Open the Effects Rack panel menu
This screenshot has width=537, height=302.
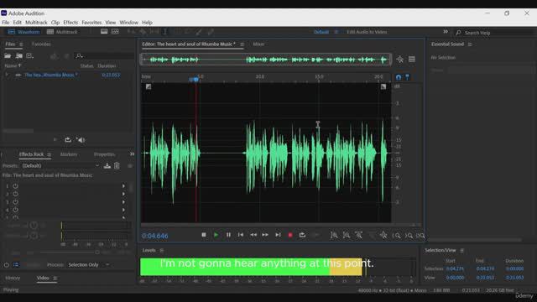click(x=49, y=154)
